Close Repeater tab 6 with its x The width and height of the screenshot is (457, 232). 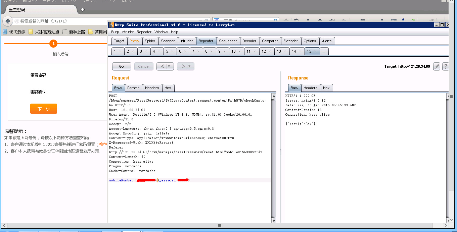(x=185, y=51)
